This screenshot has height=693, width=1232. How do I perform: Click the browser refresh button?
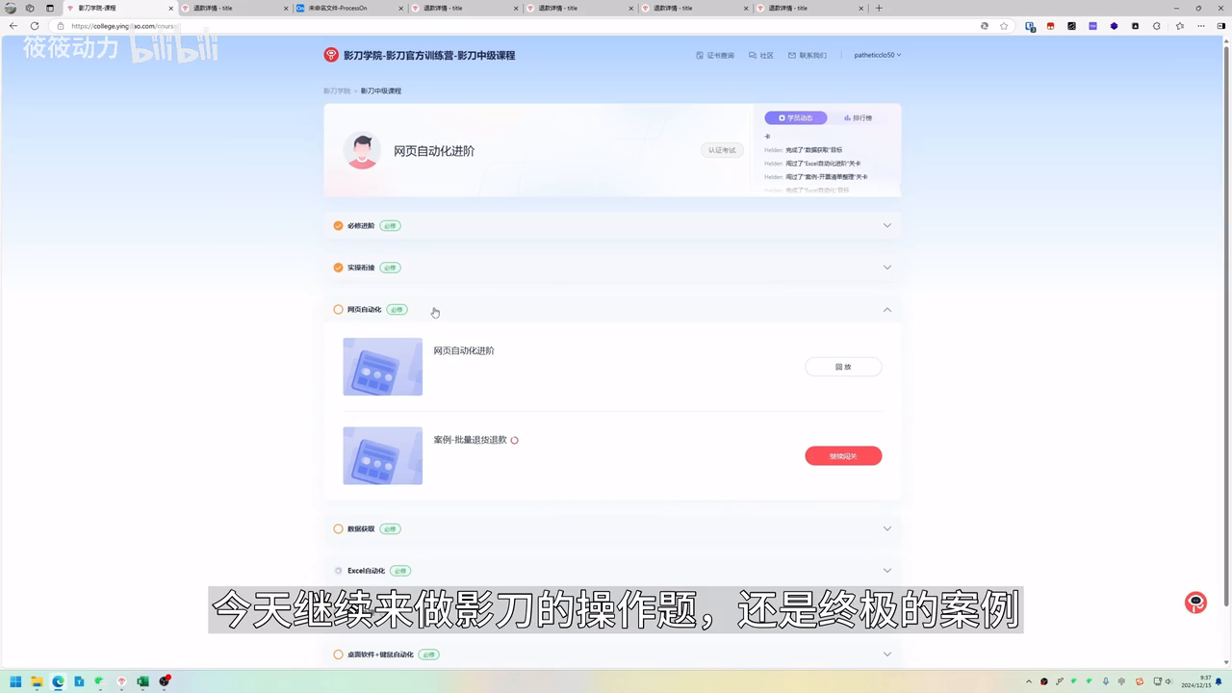(x=35, y=26)
